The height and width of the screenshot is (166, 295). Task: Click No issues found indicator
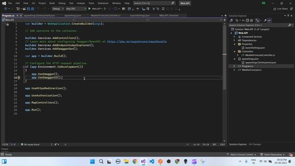30,144
